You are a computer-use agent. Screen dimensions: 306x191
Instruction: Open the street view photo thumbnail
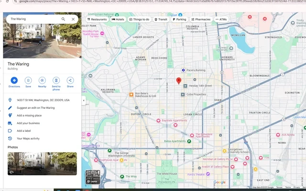[42, 163]
